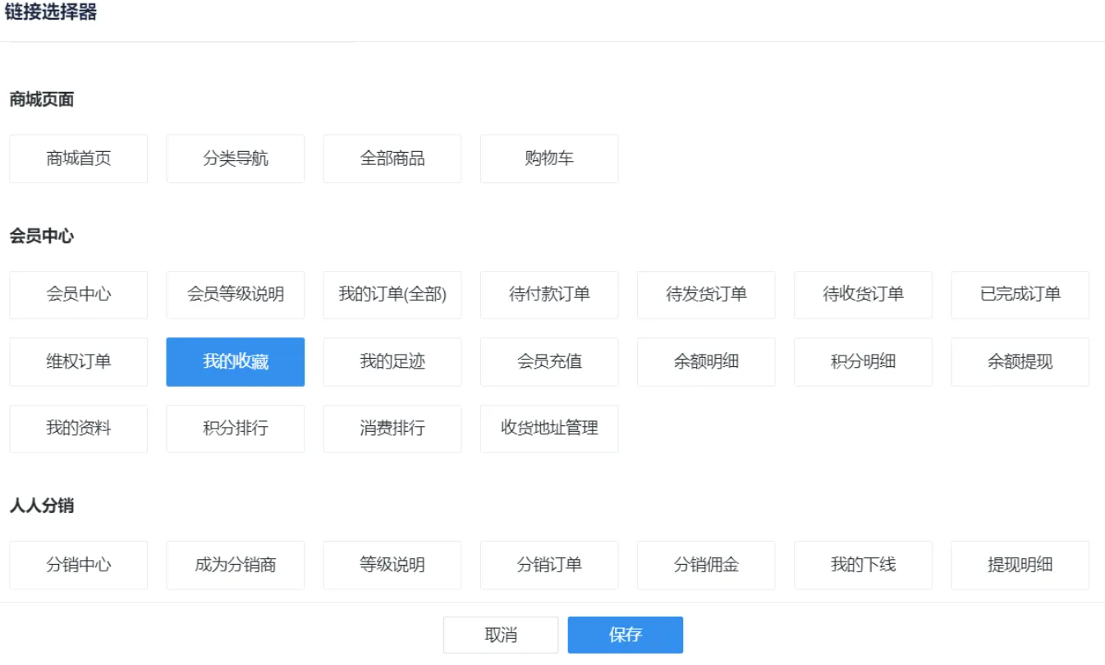Choose the 分类导航 link option

pos(236,158)
